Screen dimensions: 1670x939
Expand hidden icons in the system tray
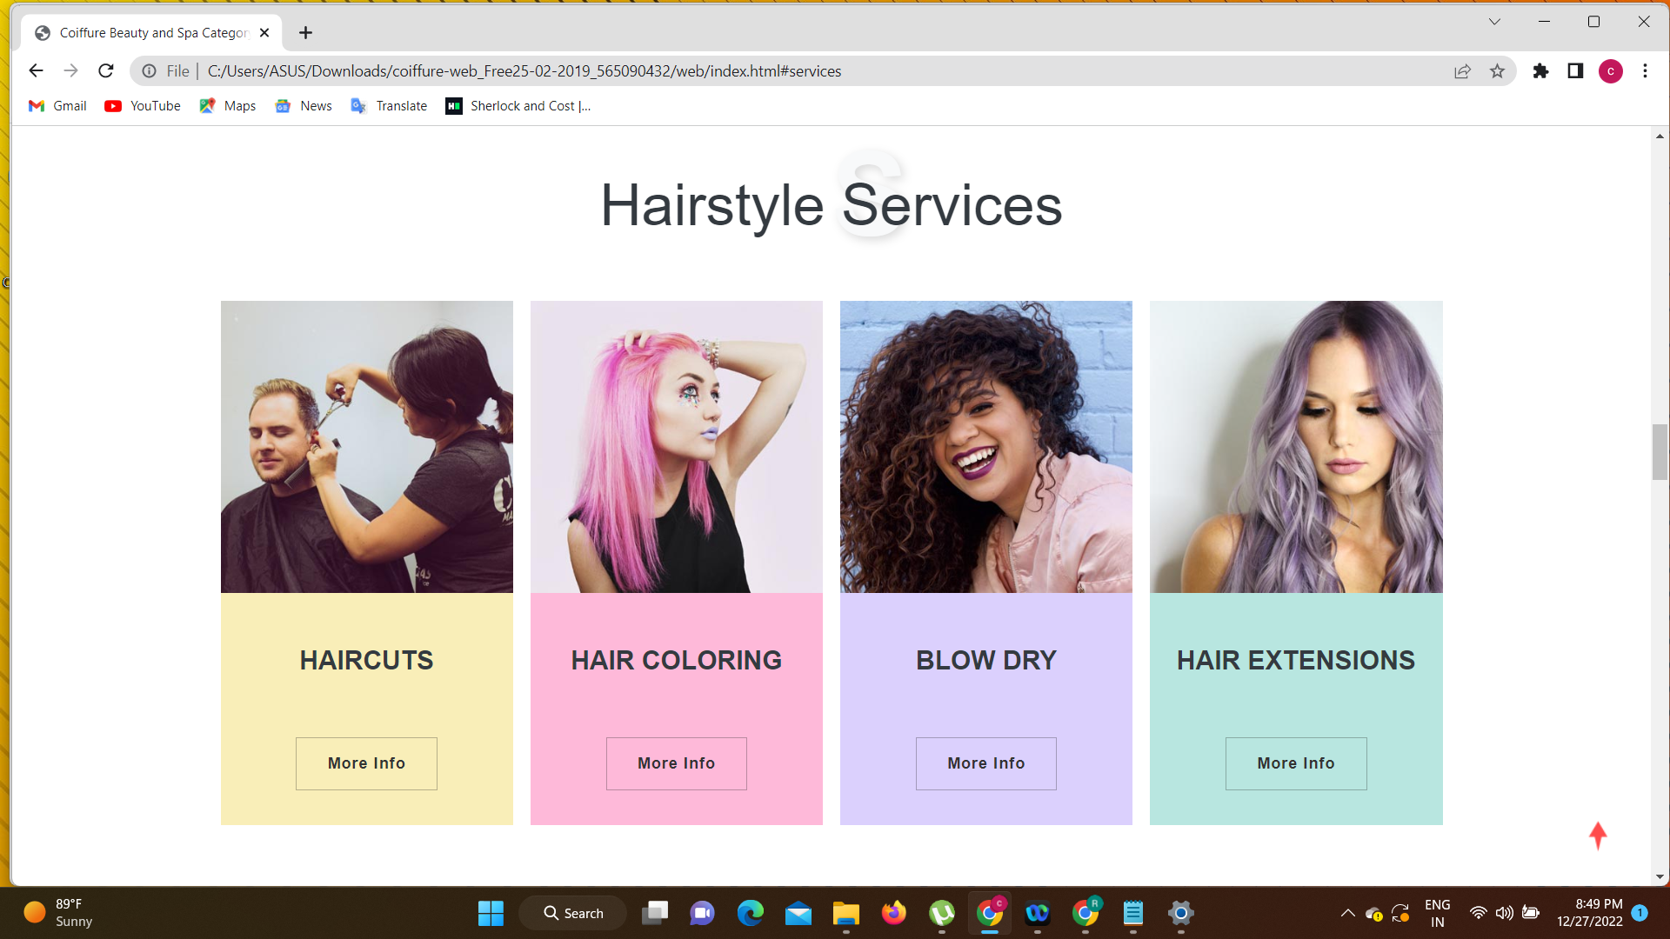coord(1347,913)
